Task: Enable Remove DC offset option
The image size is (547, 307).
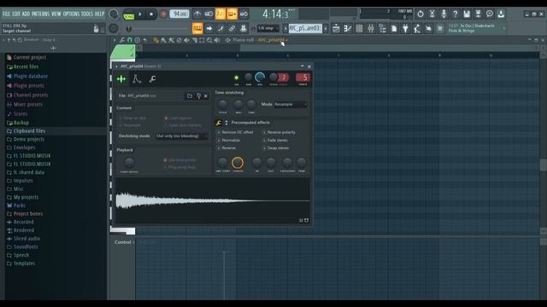Action: tap(219, 133)
